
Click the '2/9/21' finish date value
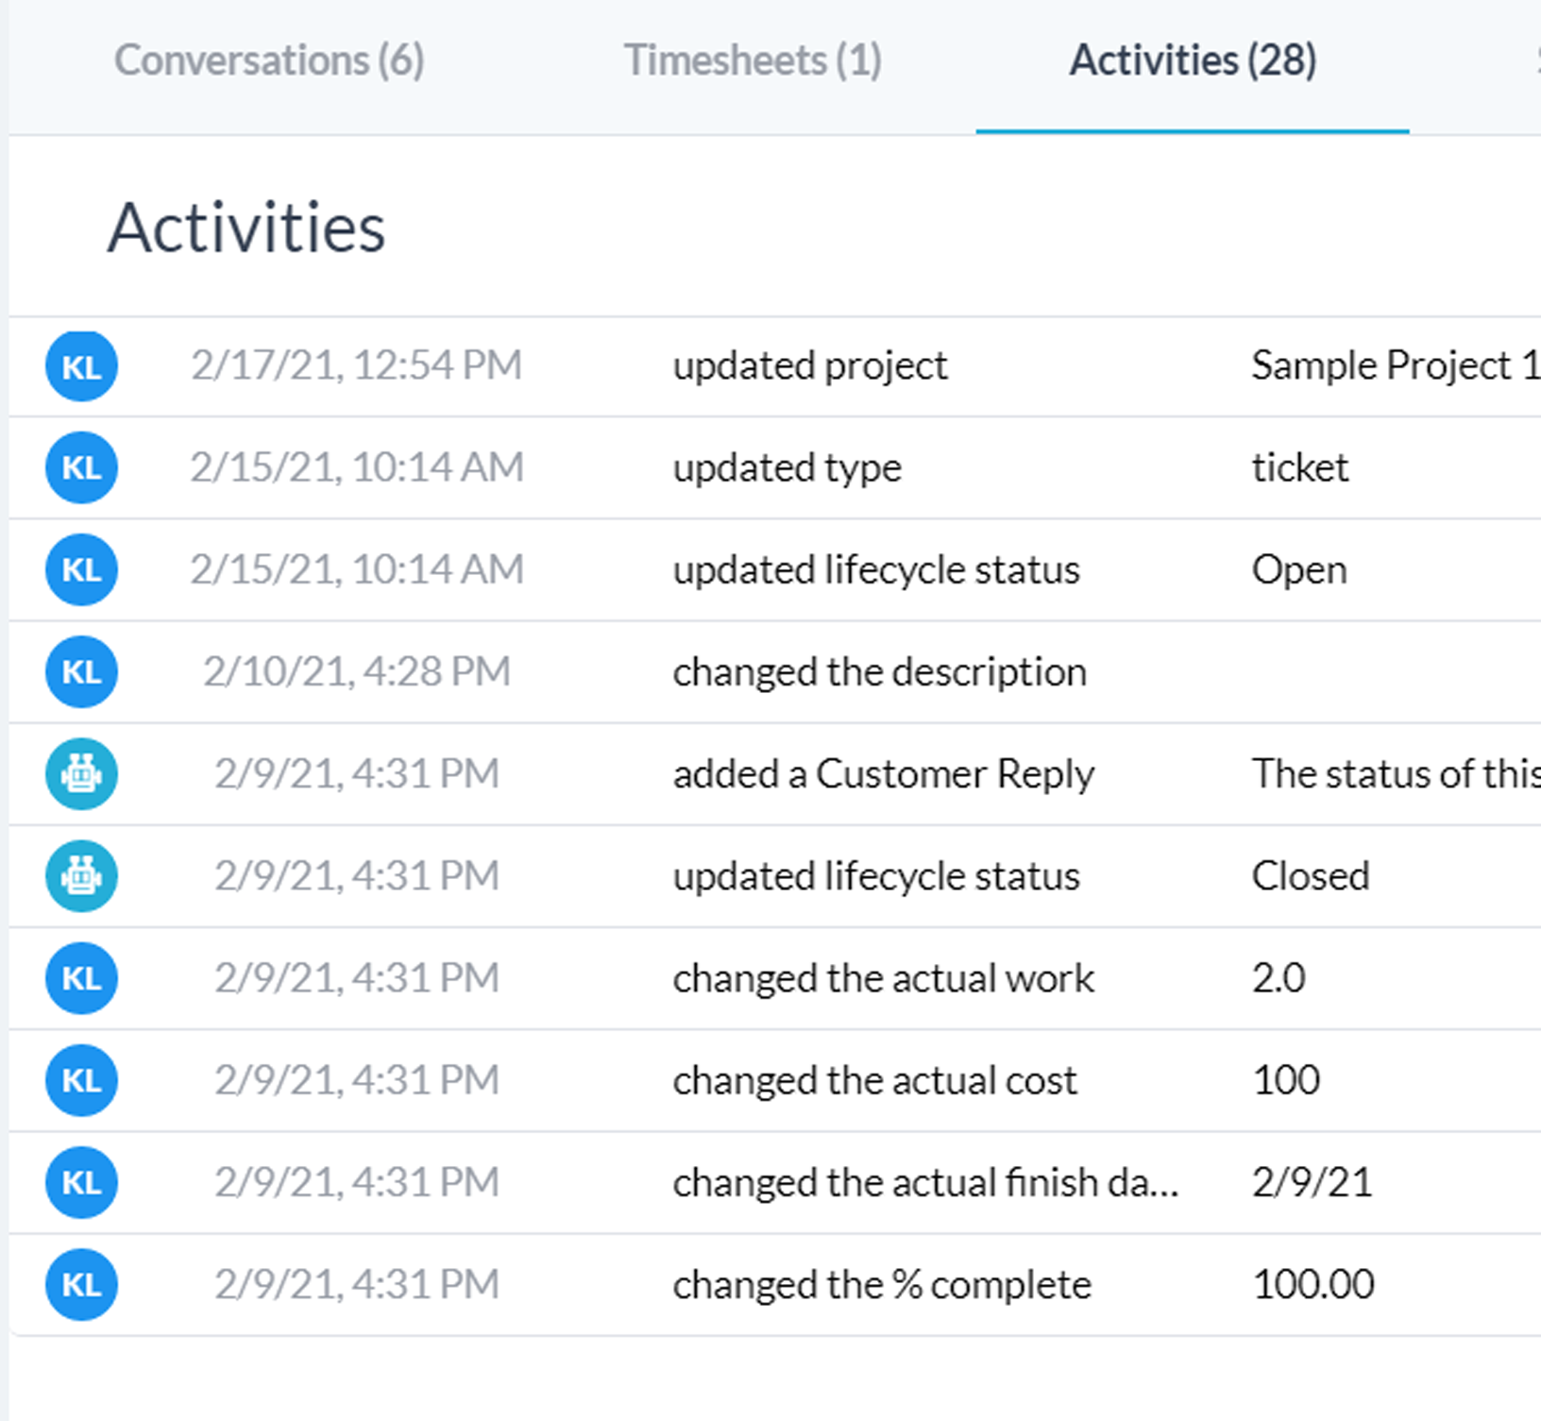[1312, 1182]
